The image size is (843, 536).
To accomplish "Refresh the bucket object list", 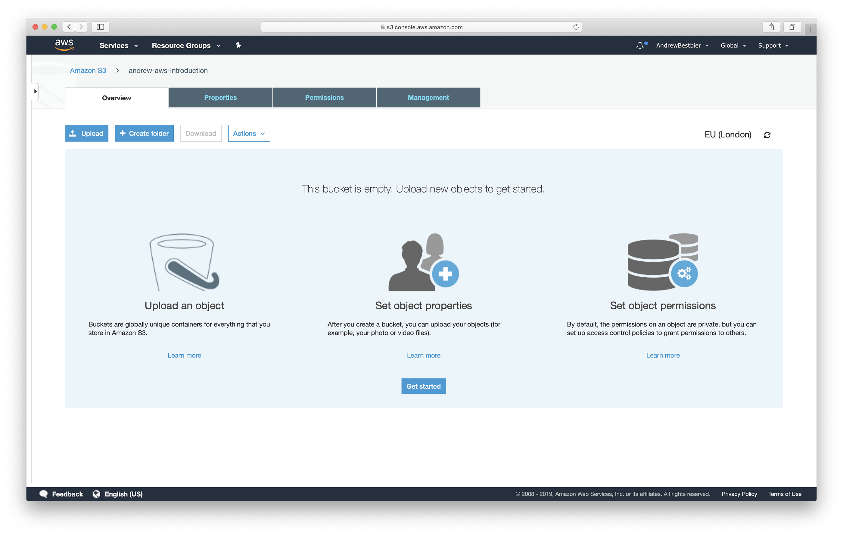I will coord(767,135).
